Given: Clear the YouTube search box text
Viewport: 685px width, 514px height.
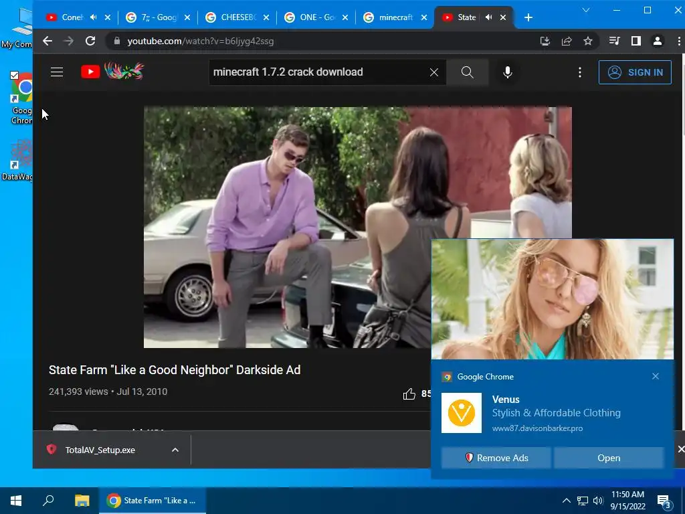Looking at the screenshot, I should [433, 72].
